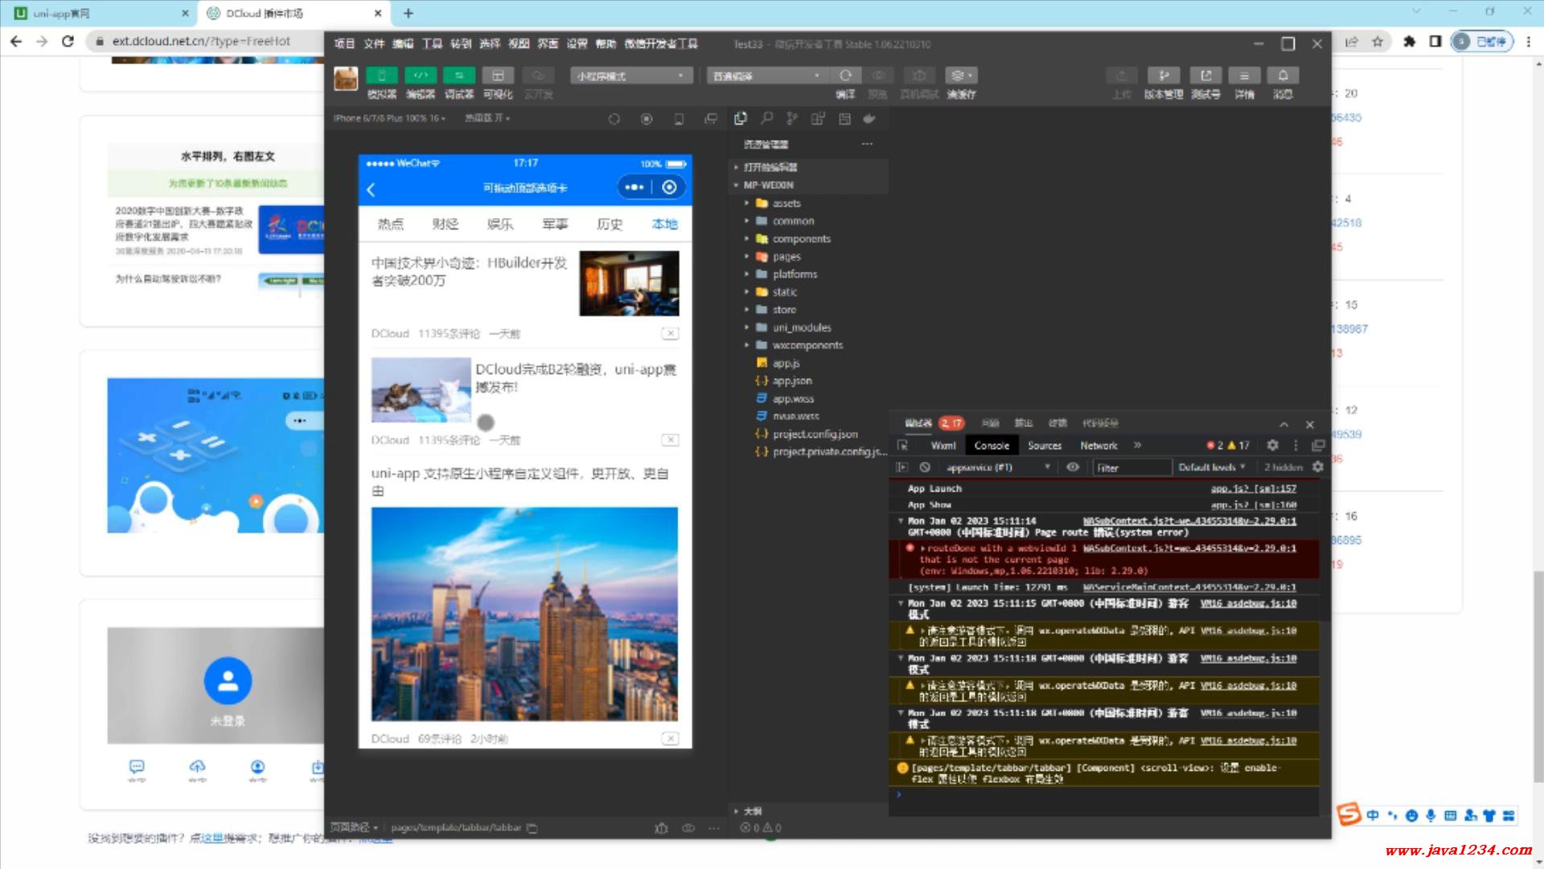Open the 工具 menu in DevTools
Viewport: 1544px width, 869px height.
[x=432, y=43]
